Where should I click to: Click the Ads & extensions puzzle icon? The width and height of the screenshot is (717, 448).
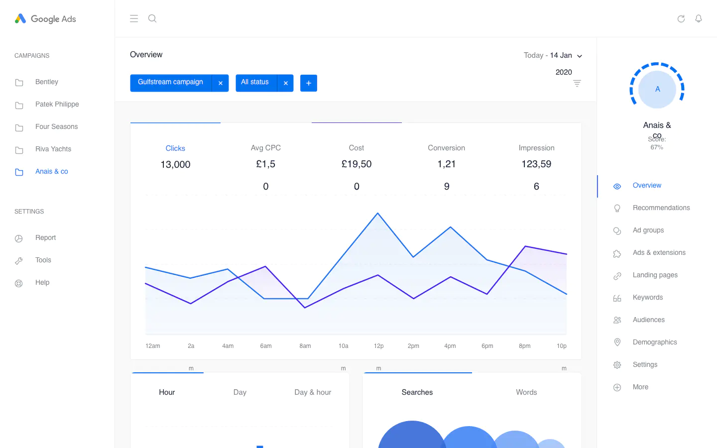pos(617,253)
